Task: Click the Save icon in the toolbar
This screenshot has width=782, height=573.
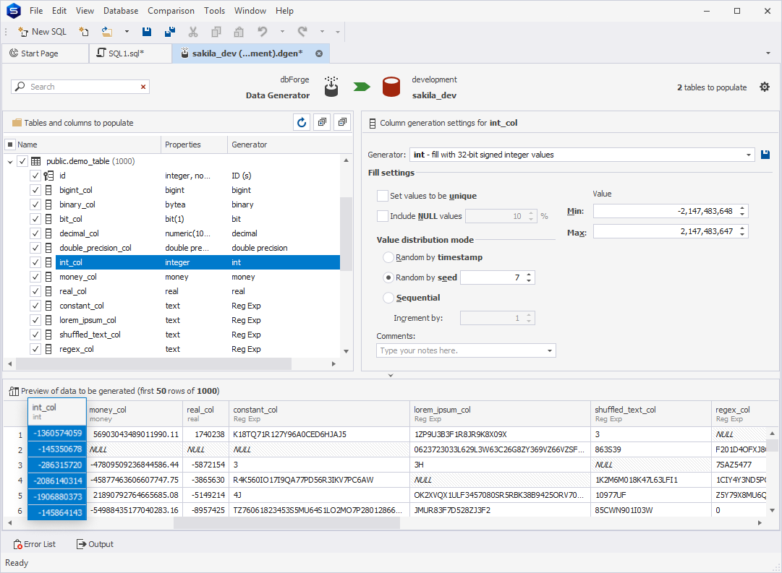Action: pos(147,32)
